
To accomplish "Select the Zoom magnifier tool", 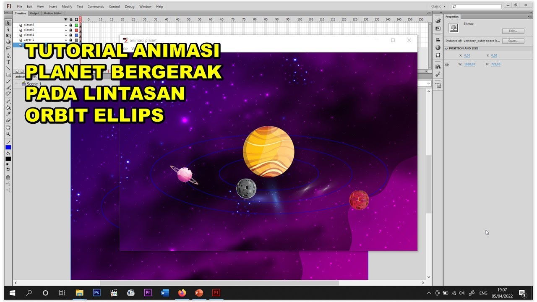I will [x=8, y=134].
